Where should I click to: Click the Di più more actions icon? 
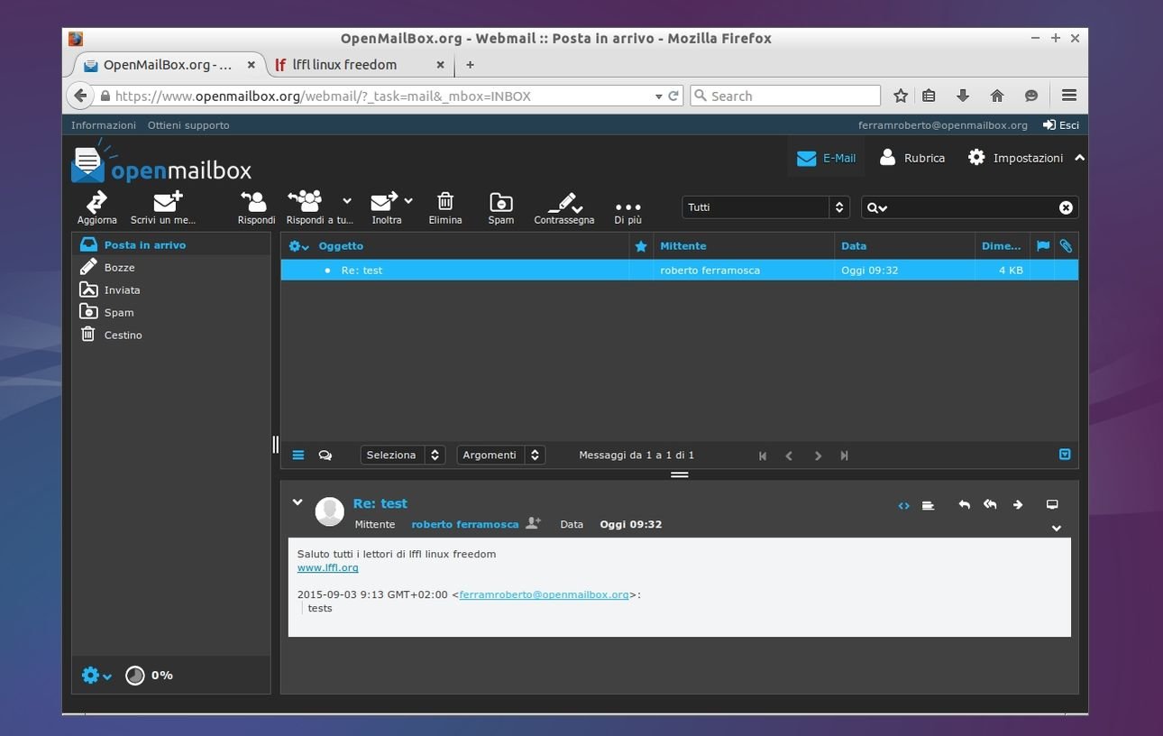point(627,207)
